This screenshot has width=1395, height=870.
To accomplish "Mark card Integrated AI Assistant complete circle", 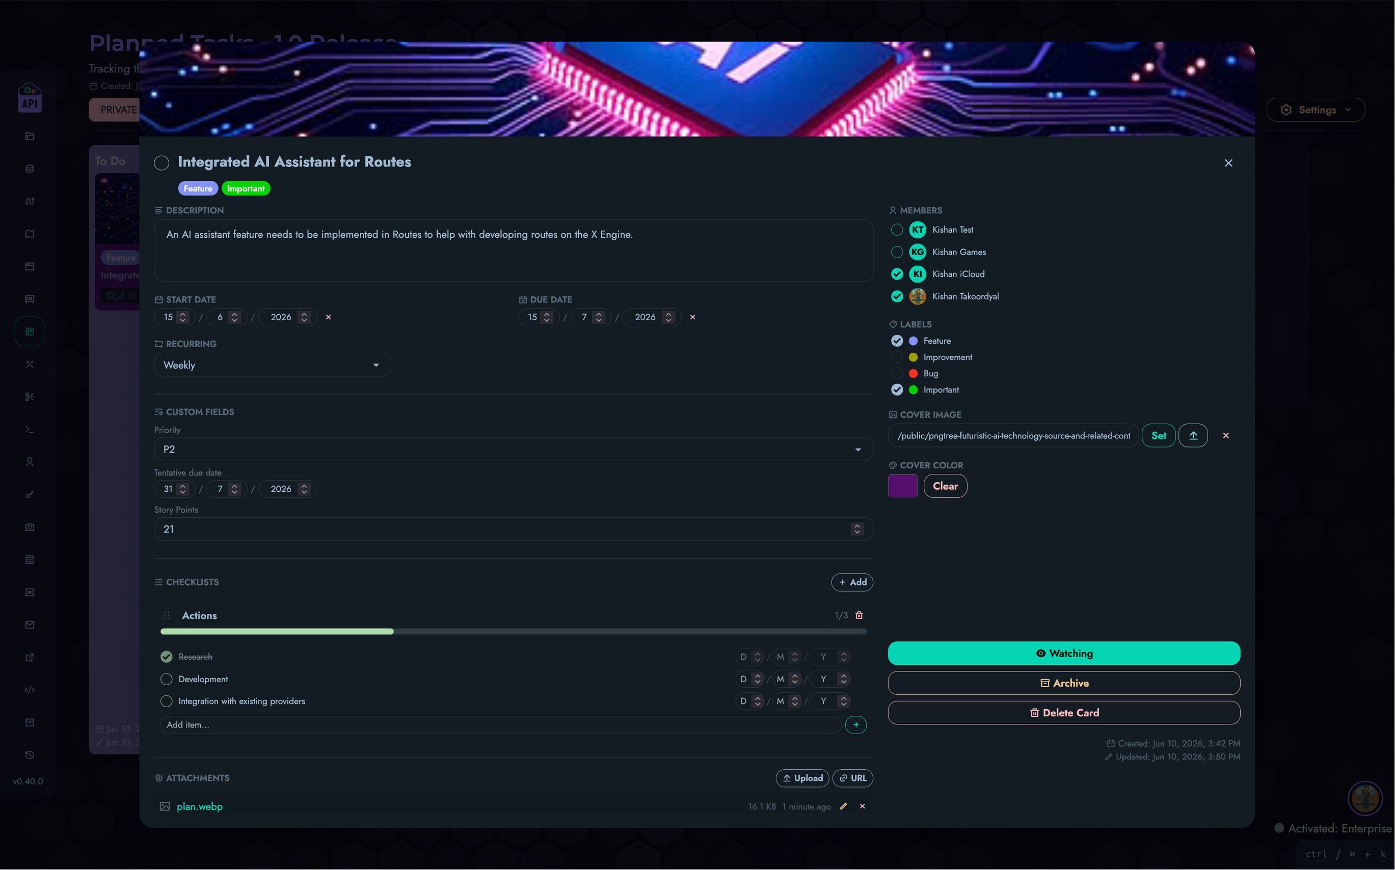I will (x=162, y=163).
